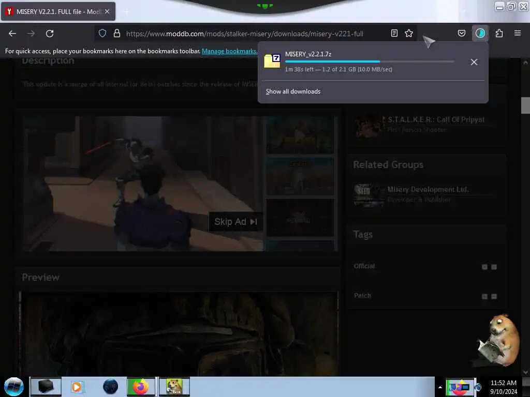The image size is (530, 397).
Task: Open the Official tag
Action: click(364, 266)
